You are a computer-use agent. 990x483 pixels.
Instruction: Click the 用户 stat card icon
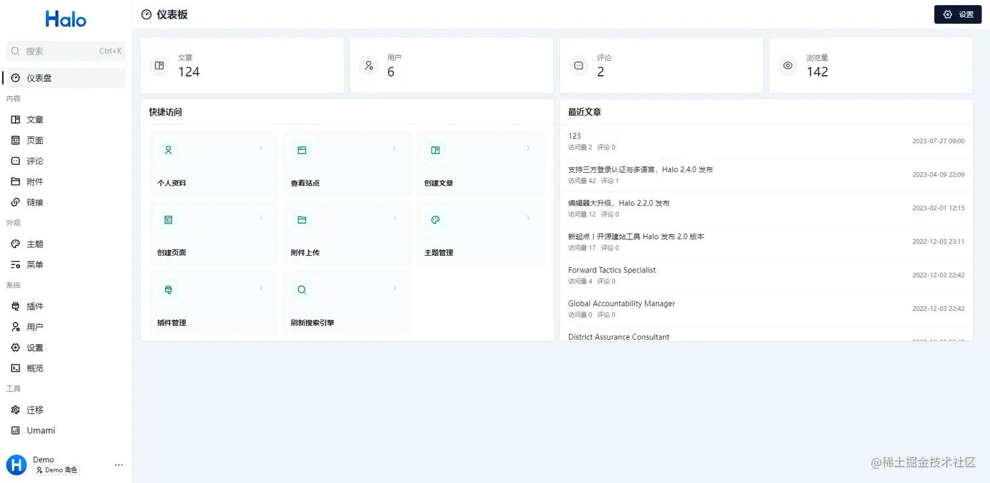pyautogui.click(x=369, y=65)
